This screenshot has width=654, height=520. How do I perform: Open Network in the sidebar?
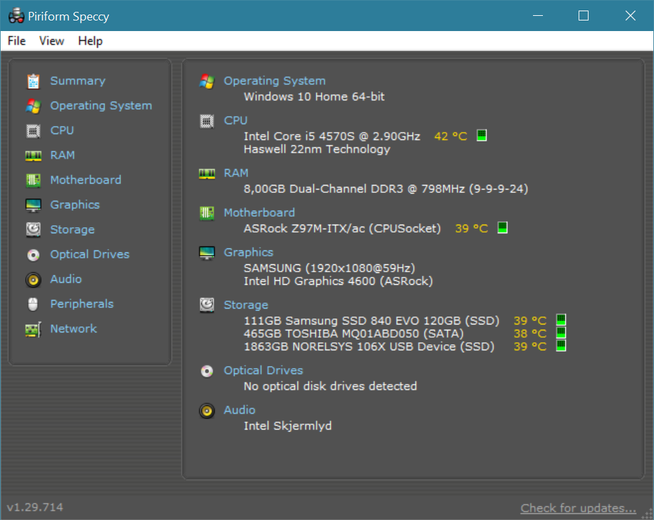click(74, 329)
